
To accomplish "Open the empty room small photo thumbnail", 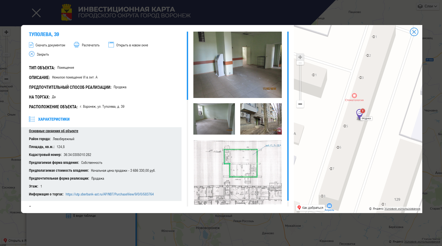I will coord(214,119).
